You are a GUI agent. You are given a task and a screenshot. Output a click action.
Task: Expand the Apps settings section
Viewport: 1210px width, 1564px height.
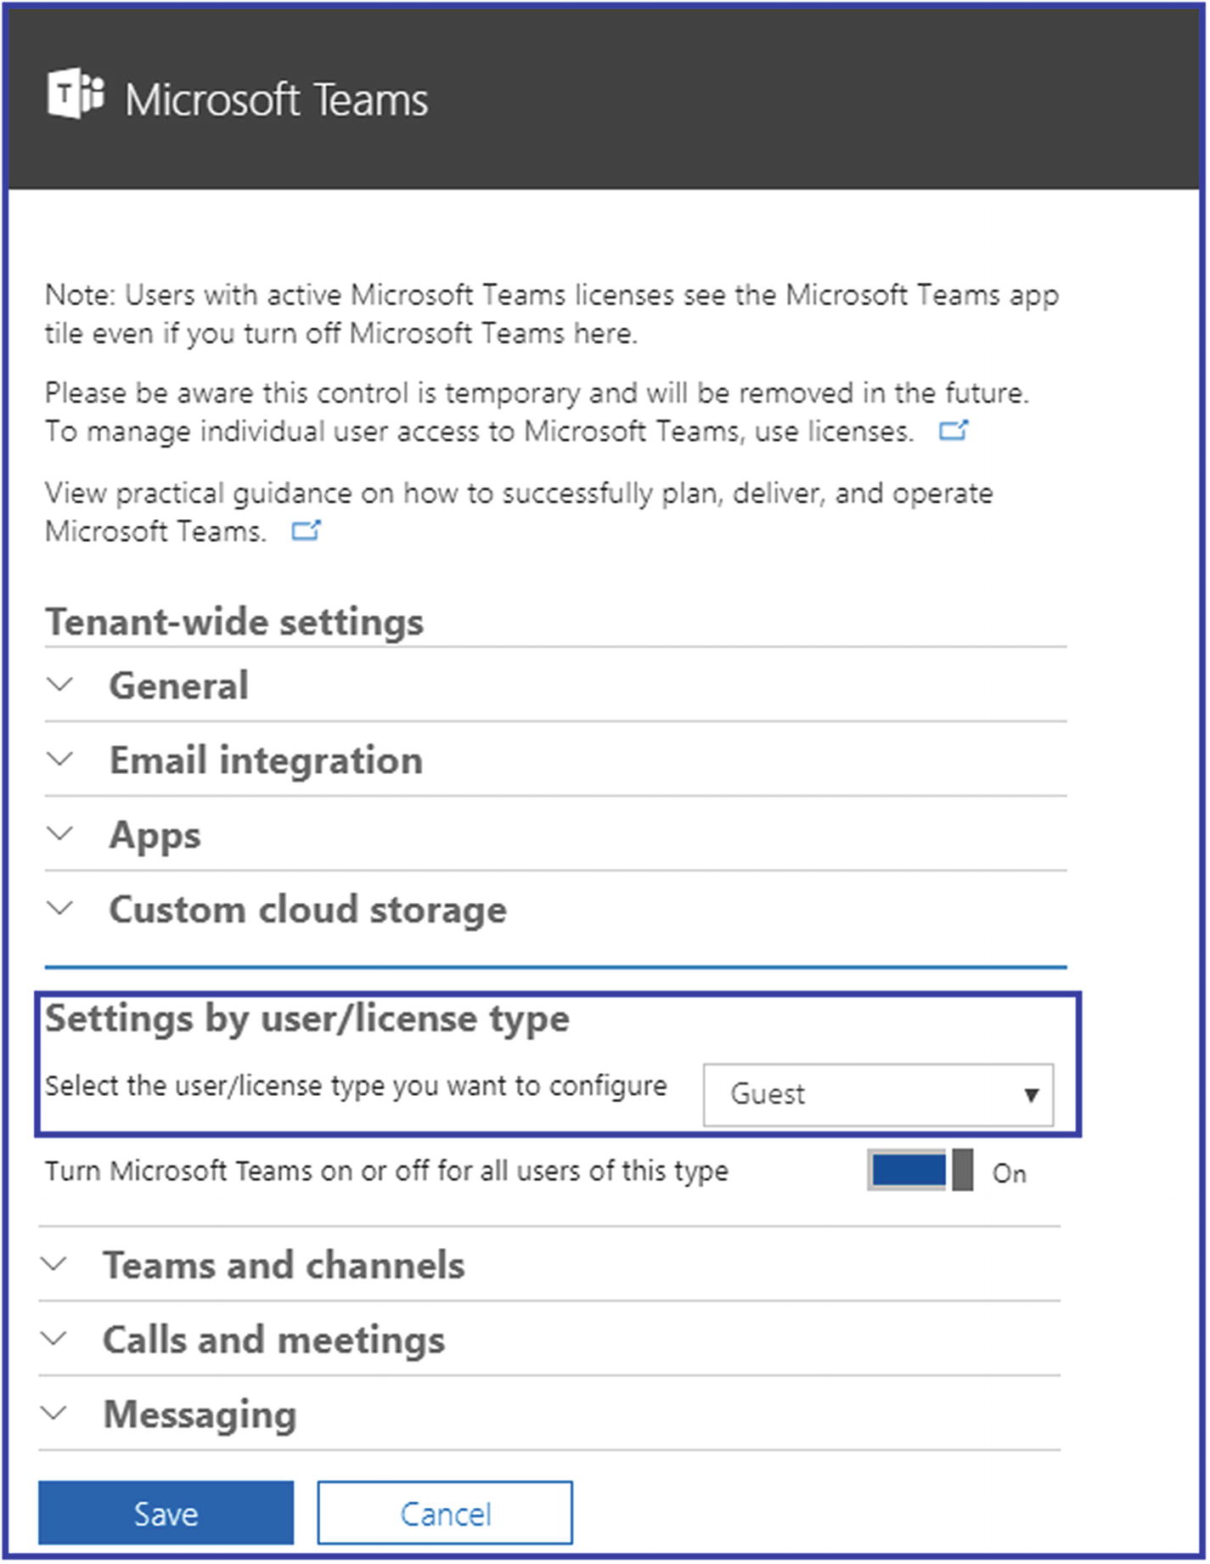[555, 834]
